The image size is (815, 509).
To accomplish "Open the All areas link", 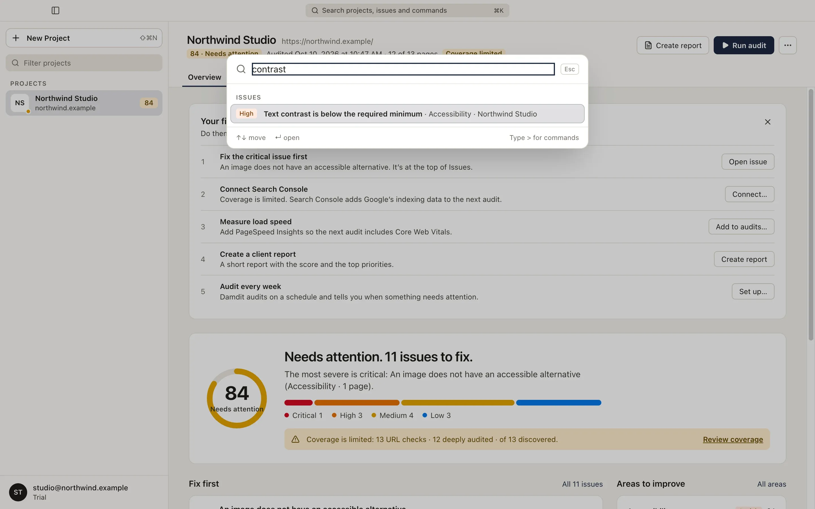I will [771, 484].
